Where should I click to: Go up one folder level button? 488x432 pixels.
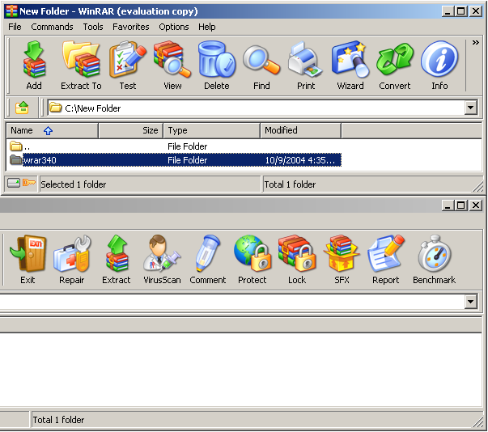22,108
